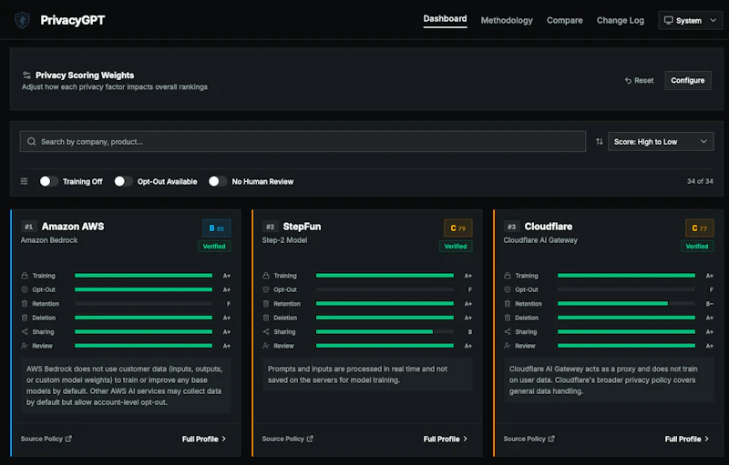Open the Compare page
This screenshot has height=465, width=729.
pyautogui.click(x=564, y=20)
